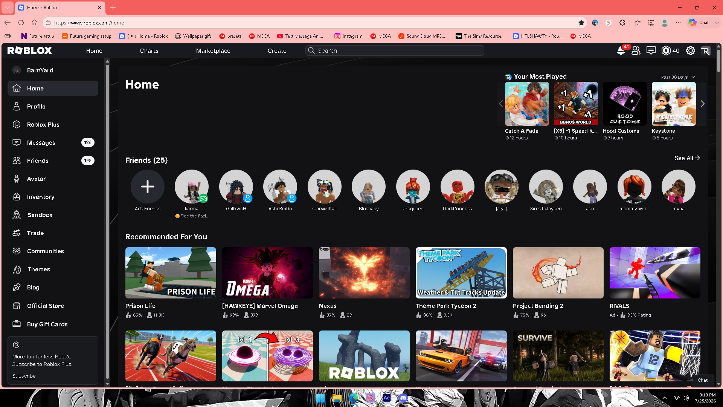Click the Buy Gift Cards icon
This screenshot has height=407, width=723.
click(17, 324)
